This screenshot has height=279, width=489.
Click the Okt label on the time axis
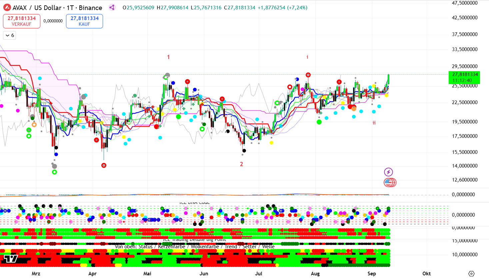426,274
